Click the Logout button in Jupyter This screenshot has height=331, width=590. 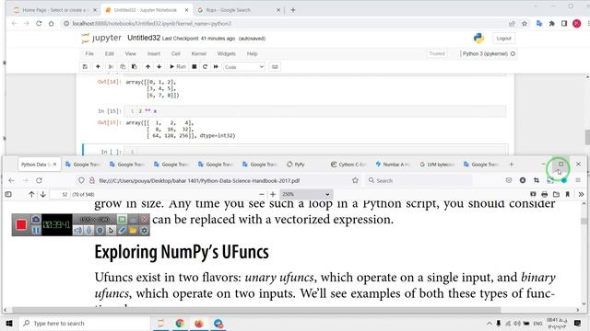[503, 39]
